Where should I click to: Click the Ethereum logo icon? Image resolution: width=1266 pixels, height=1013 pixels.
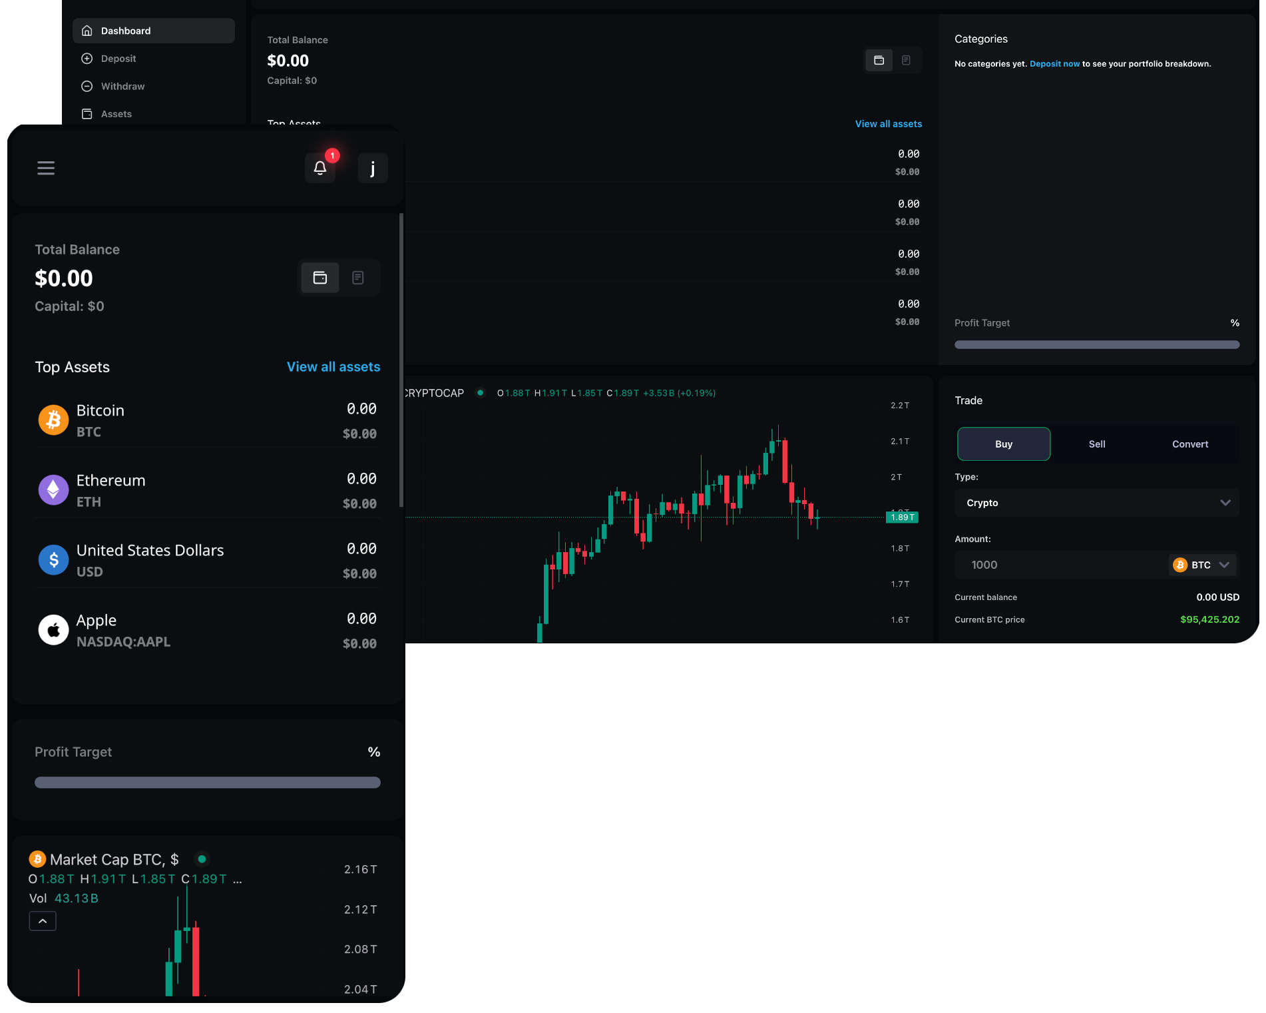tap(53, 490)
